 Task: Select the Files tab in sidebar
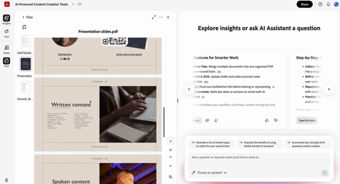pos(6,62)
